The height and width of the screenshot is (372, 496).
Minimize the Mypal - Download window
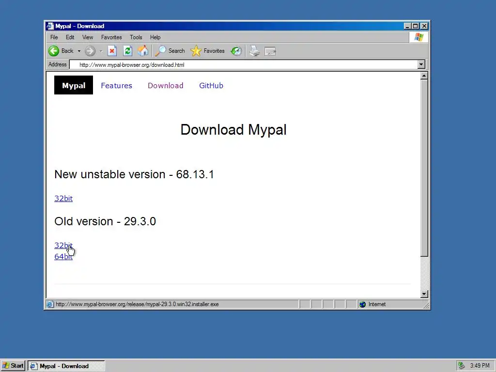[407, 26]
